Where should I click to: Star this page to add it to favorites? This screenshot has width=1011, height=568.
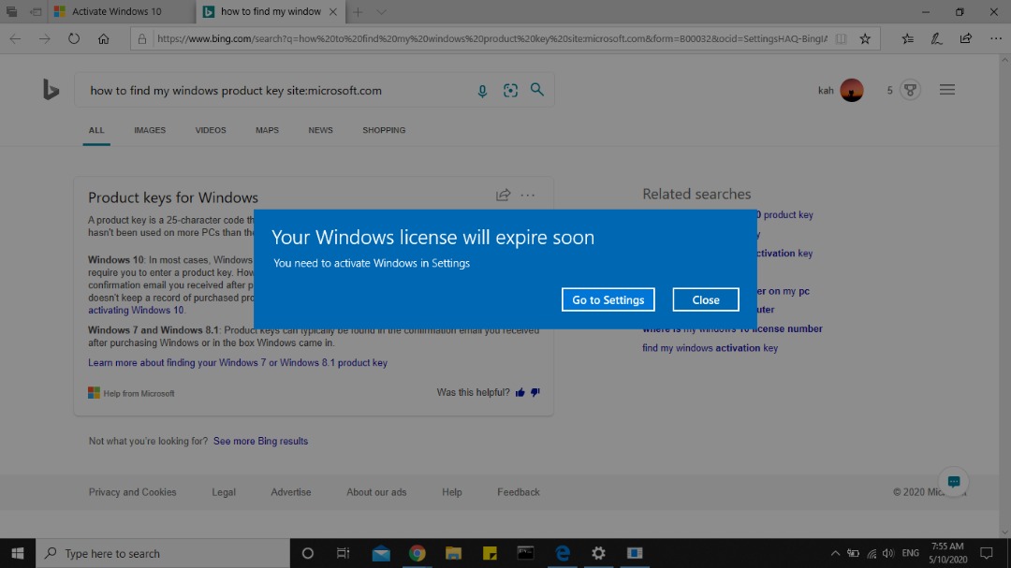pos(866,38)
